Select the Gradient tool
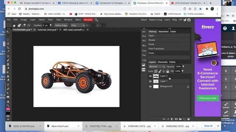The height and width of the screenshot is (132, 236). pos(8,72)
